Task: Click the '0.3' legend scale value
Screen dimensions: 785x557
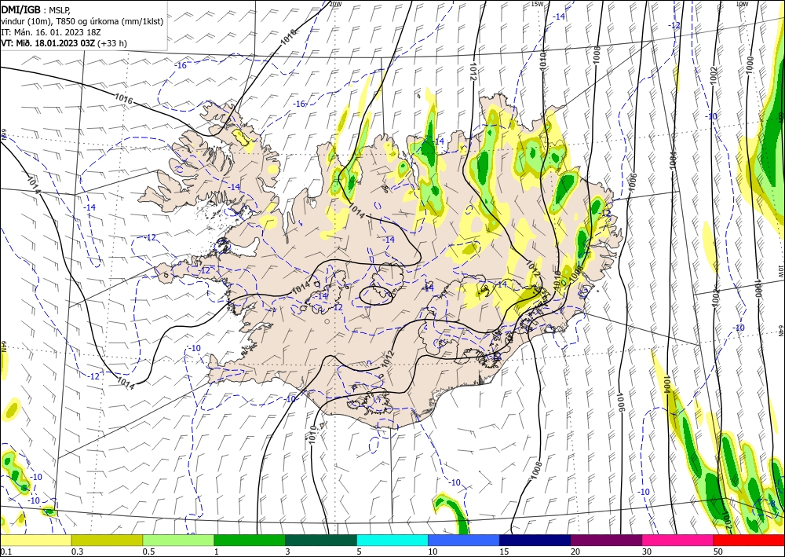Action: (77, 552)
